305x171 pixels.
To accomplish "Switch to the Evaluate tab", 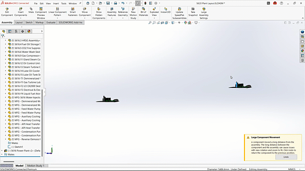I will [51, 22].
